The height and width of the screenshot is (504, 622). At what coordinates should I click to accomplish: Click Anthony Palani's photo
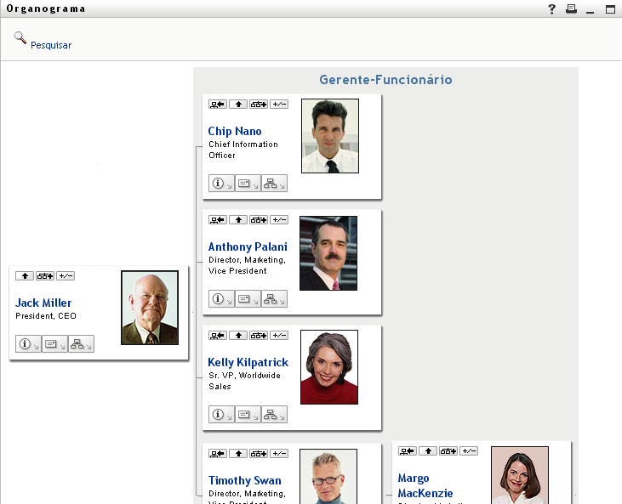328,253
